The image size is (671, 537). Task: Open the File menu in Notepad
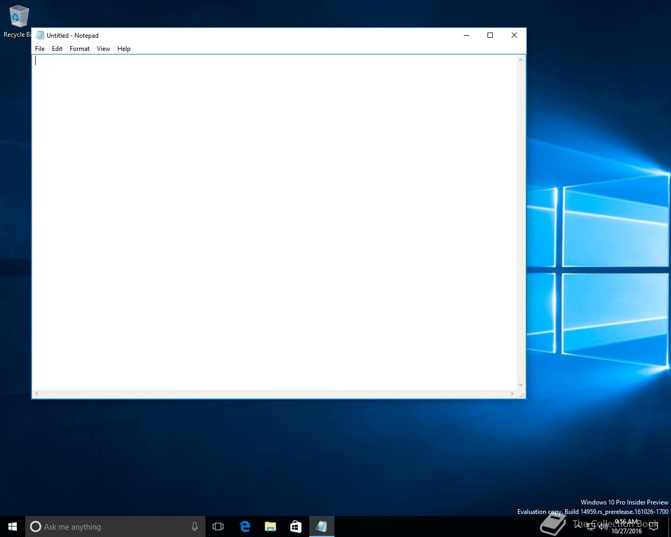pos(40,49)
